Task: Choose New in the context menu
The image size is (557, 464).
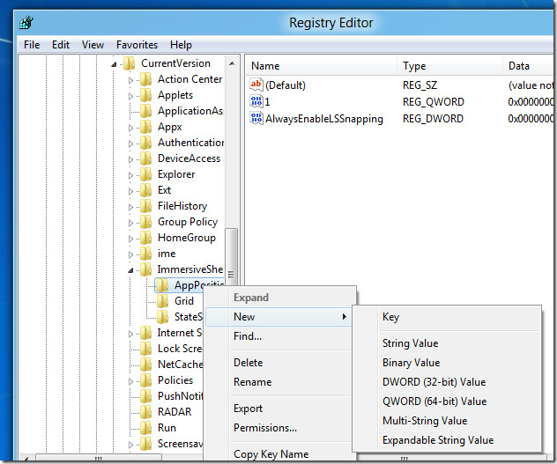Action: pyautogui.click(x=278, y=317)
